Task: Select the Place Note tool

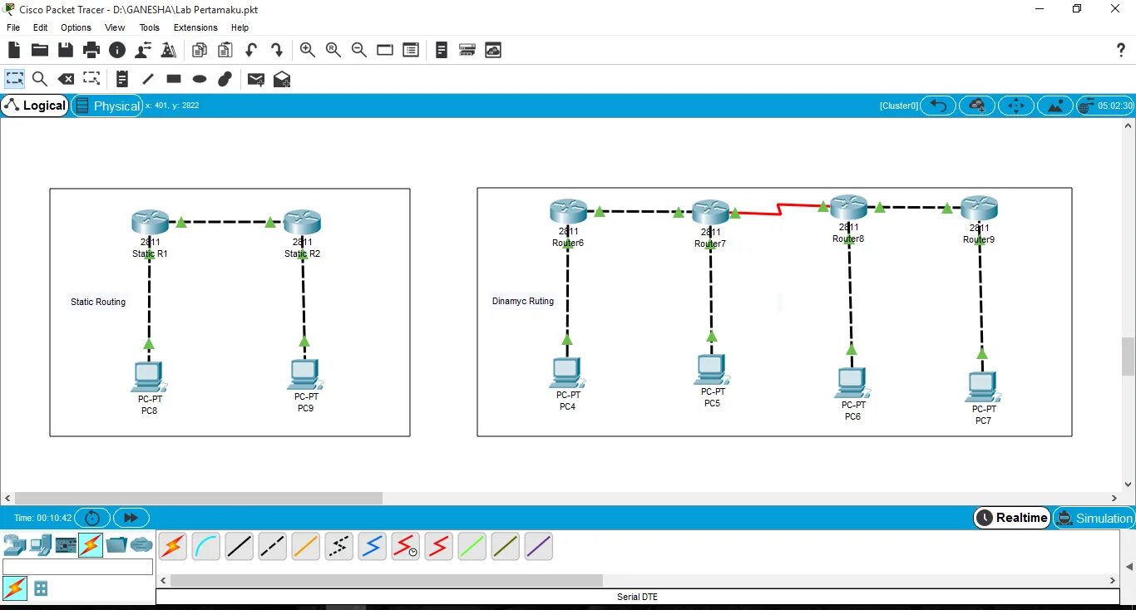Action: (x=122, y=79)
